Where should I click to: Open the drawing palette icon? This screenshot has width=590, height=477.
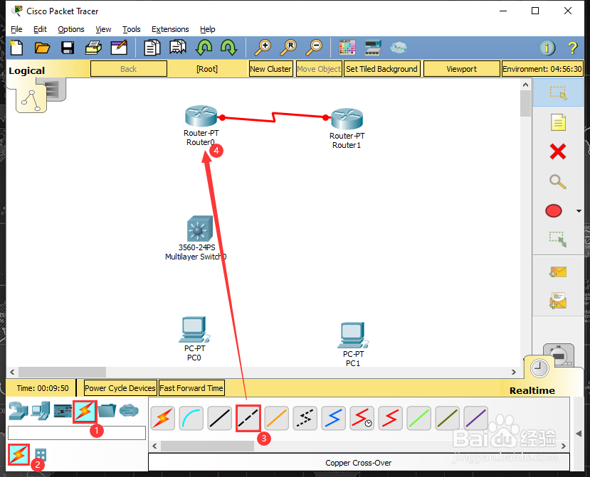(x=347, y=48)
